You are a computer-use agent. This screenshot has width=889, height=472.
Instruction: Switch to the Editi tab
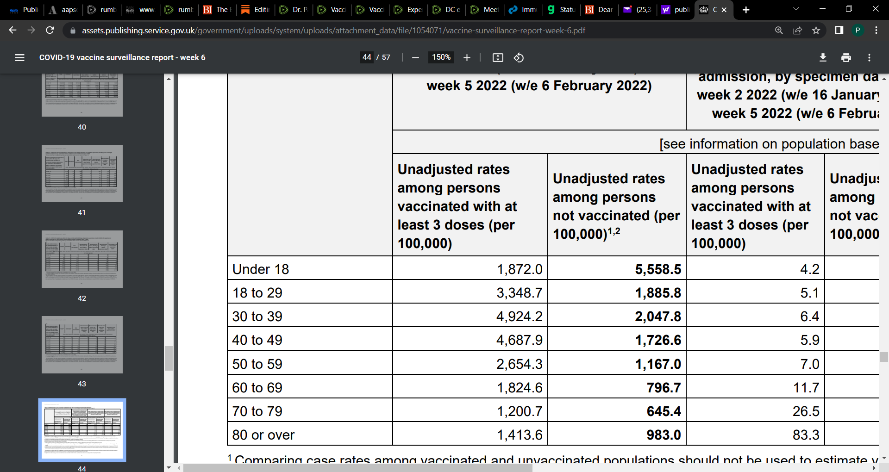[x=256, y=10]
